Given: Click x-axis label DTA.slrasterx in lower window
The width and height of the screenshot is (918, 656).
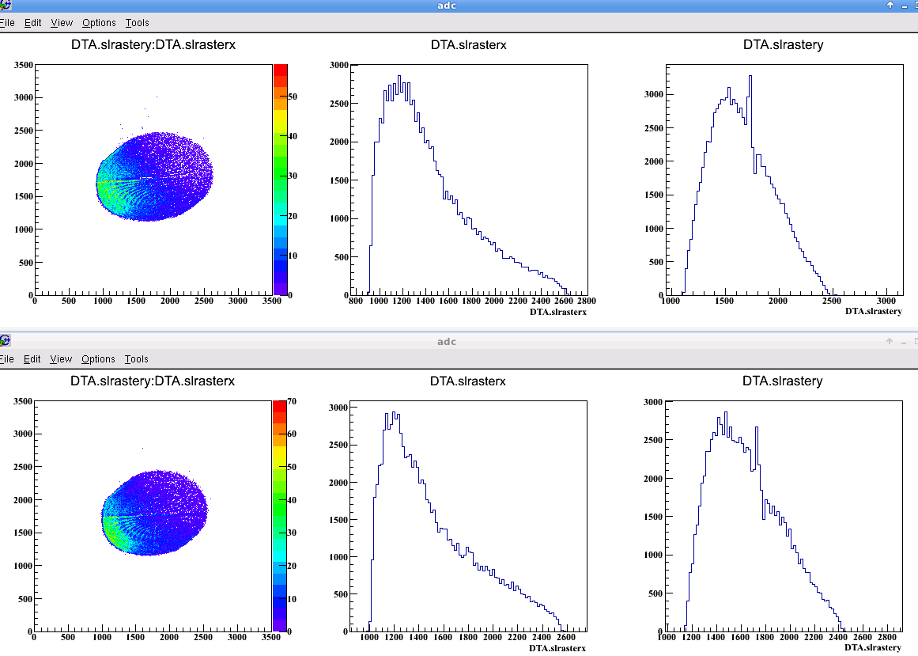Looking at the screenshot, I should tap(557, 648).
